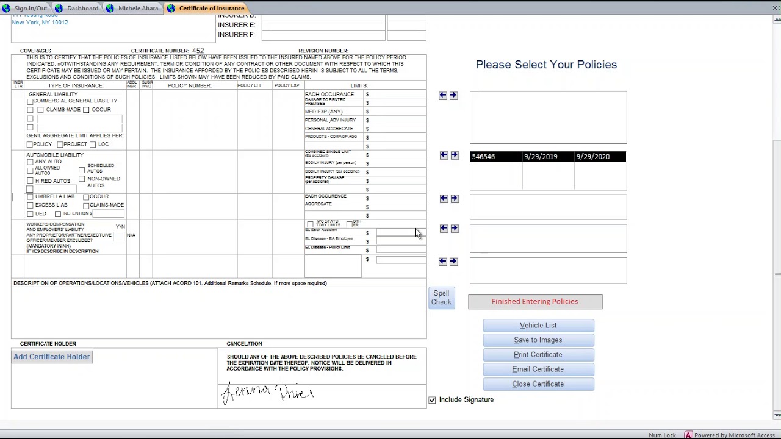Click the topmost empty policy list box
The width and height of the screenshot is (781, 439).
coord(548,118)
